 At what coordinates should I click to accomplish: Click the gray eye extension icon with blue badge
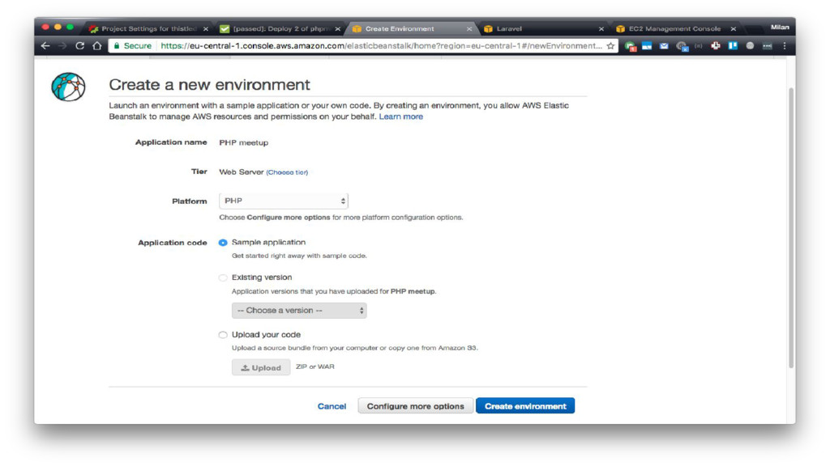pyautogui.click(x=682, y=46)
